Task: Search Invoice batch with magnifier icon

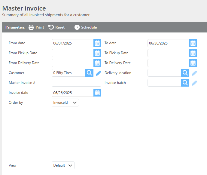Action: click(185, 83)
